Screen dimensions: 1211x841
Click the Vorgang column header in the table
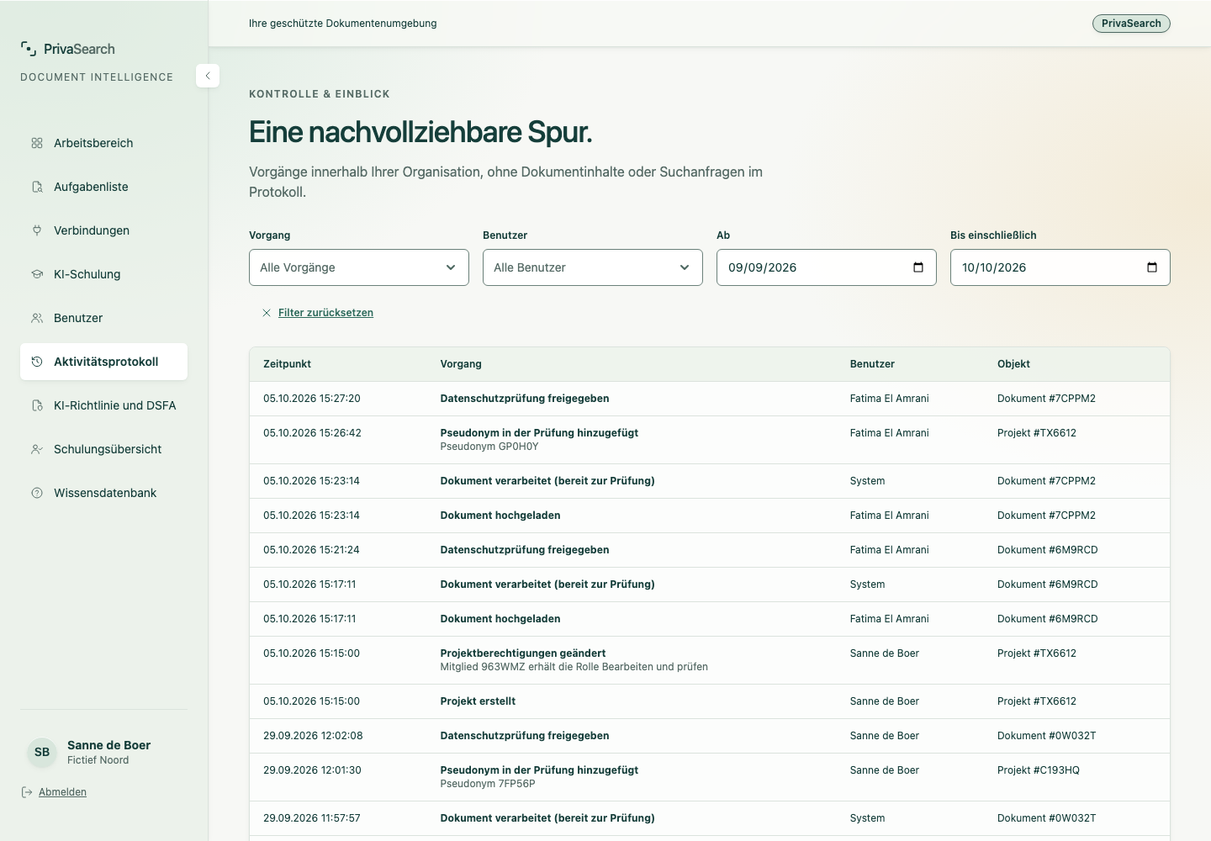pyautogui.click(x=461, y=364)
